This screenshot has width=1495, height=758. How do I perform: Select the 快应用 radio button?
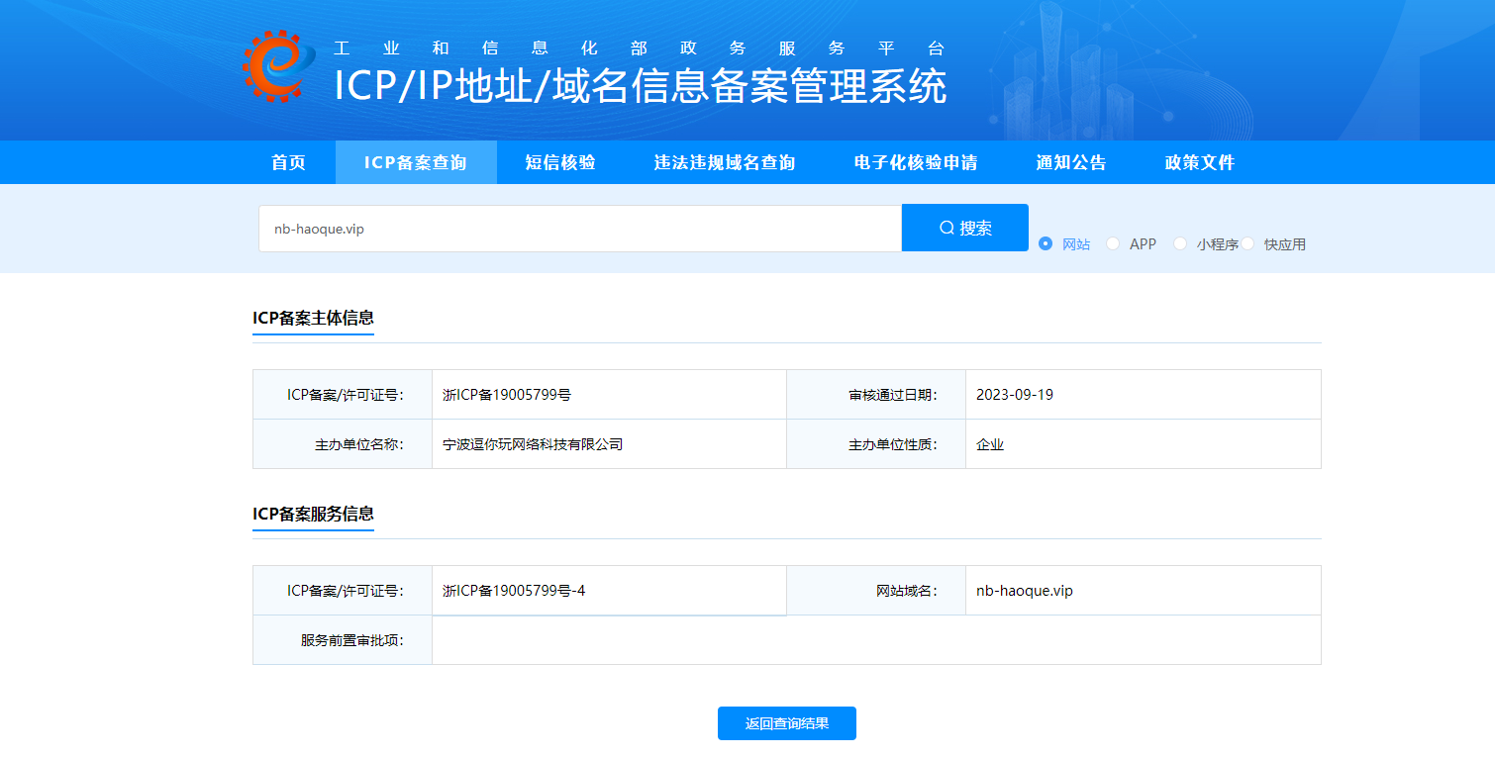1247,243
